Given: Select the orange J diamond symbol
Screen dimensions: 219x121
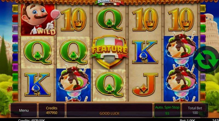Looking at the screenshot, I should pyautogui.click(x=145, y=84).
